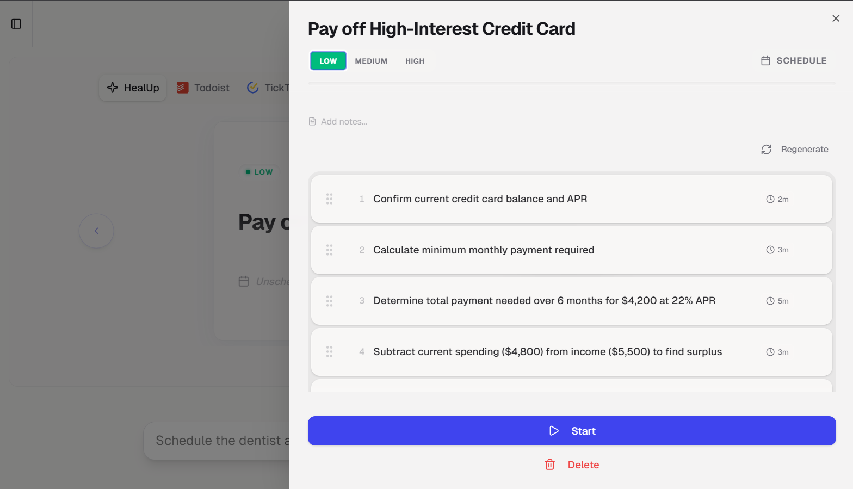Toggle the sidebar panel icon
853x489 pixels.
pyautogui.click(x=16, y=23)
